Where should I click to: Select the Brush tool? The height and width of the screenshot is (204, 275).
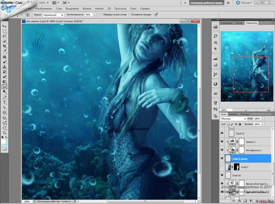pos(4,62)
